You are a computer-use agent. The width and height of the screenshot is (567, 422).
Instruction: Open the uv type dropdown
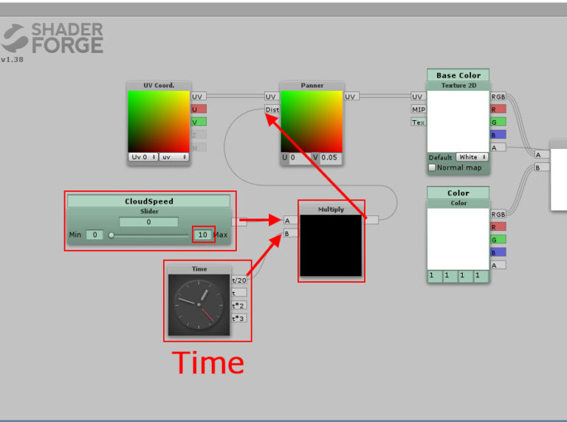tap(176, 157)
